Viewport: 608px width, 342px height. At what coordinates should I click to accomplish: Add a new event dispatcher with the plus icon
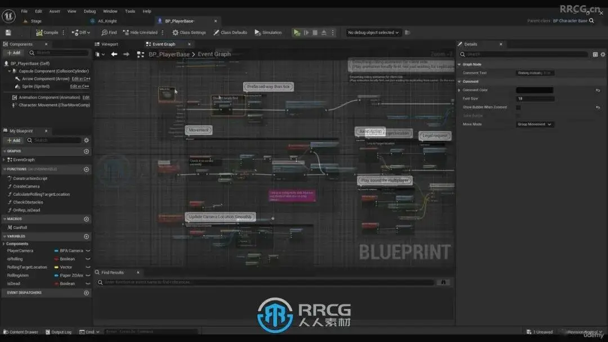pyautogui.click(x=87, y=293)
